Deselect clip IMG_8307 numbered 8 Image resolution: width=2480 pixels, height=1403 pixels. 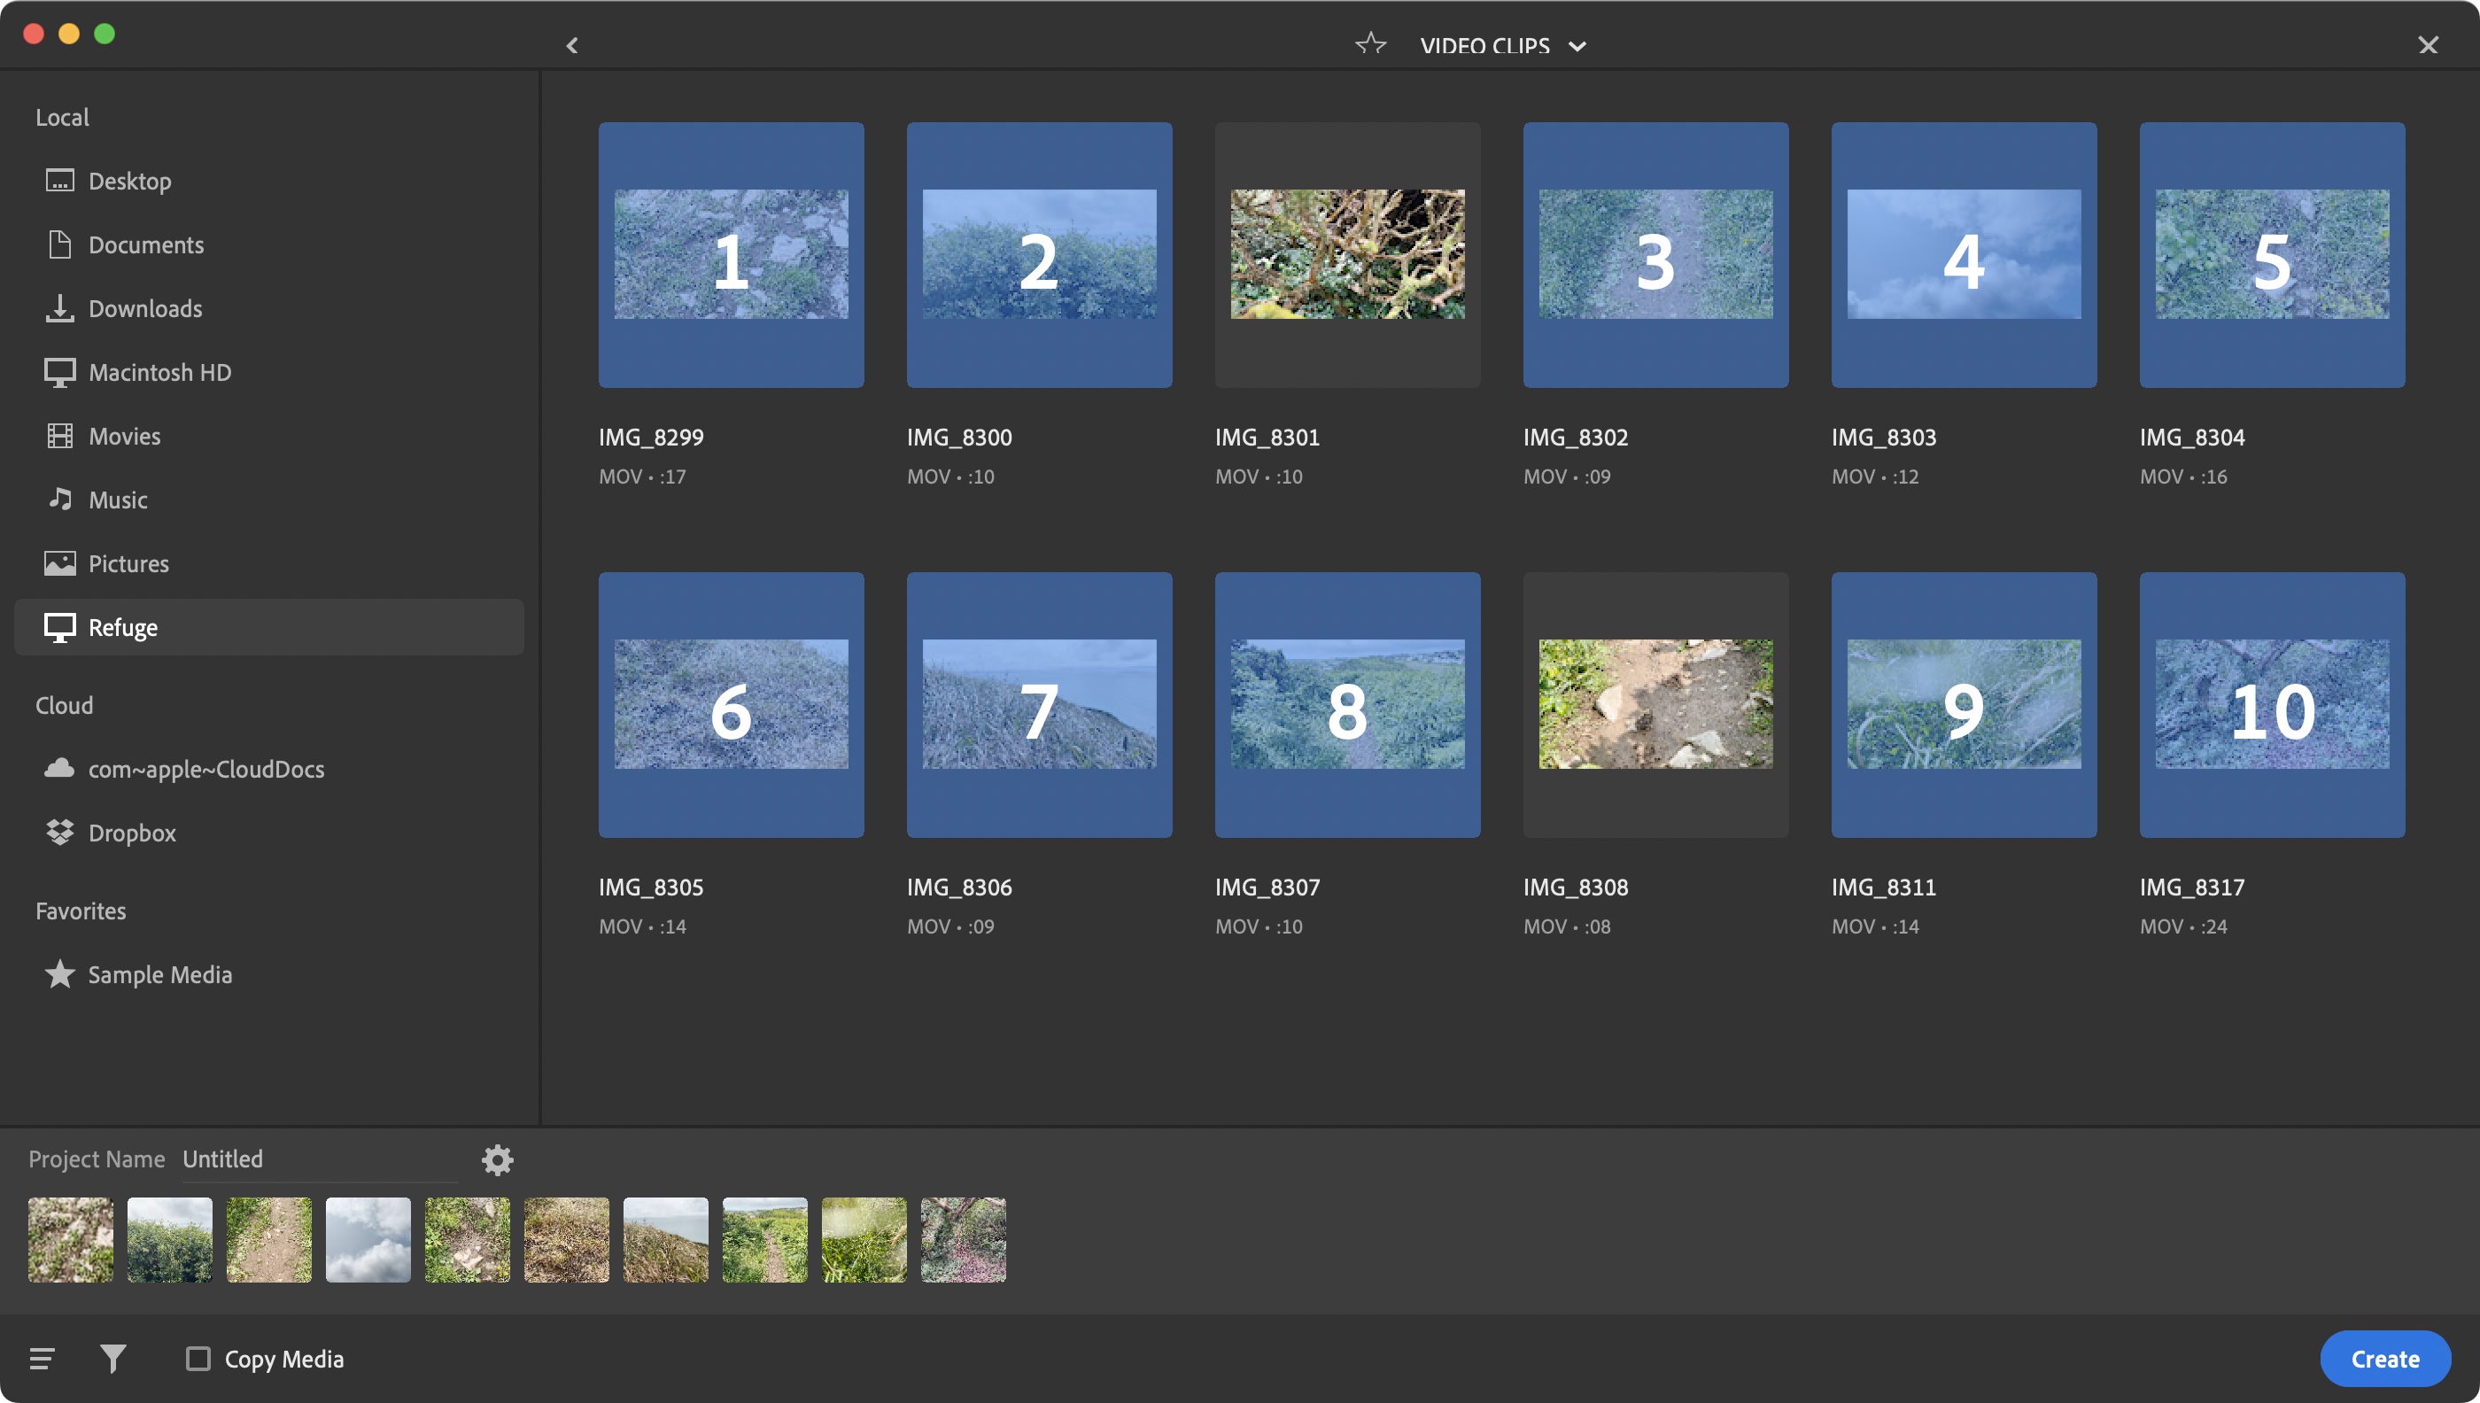[x=1347, y=704]
